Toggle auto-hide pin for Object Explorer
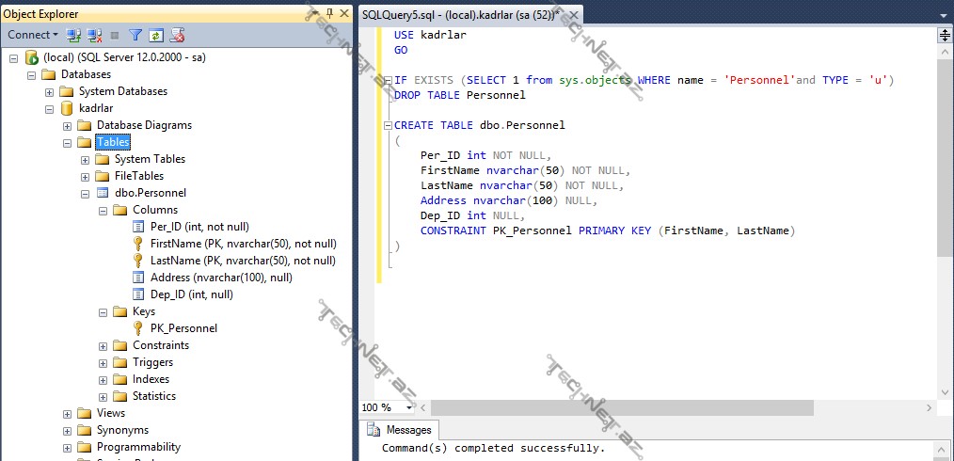Image resolution: width=954 pixels, height=461 pixels. click(327, 14)
